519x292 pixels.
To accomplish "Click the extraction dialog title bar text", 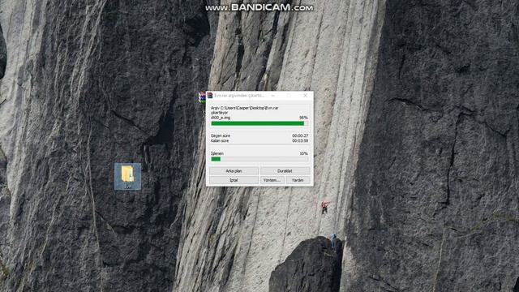I will click(x=239, y=96).
